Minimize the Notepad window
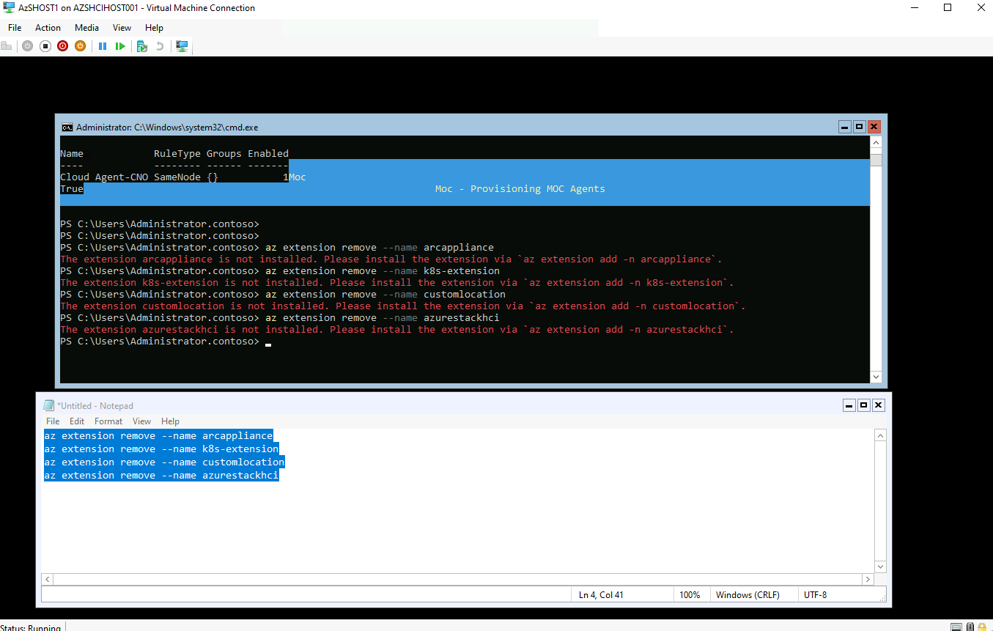The image size is (993, 631). (849, 405)
